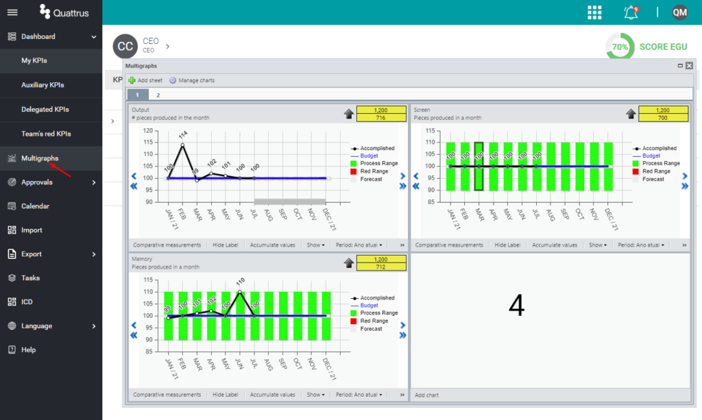
Task: Jump back double-arrow in Output chart
Action: [134, 186]
